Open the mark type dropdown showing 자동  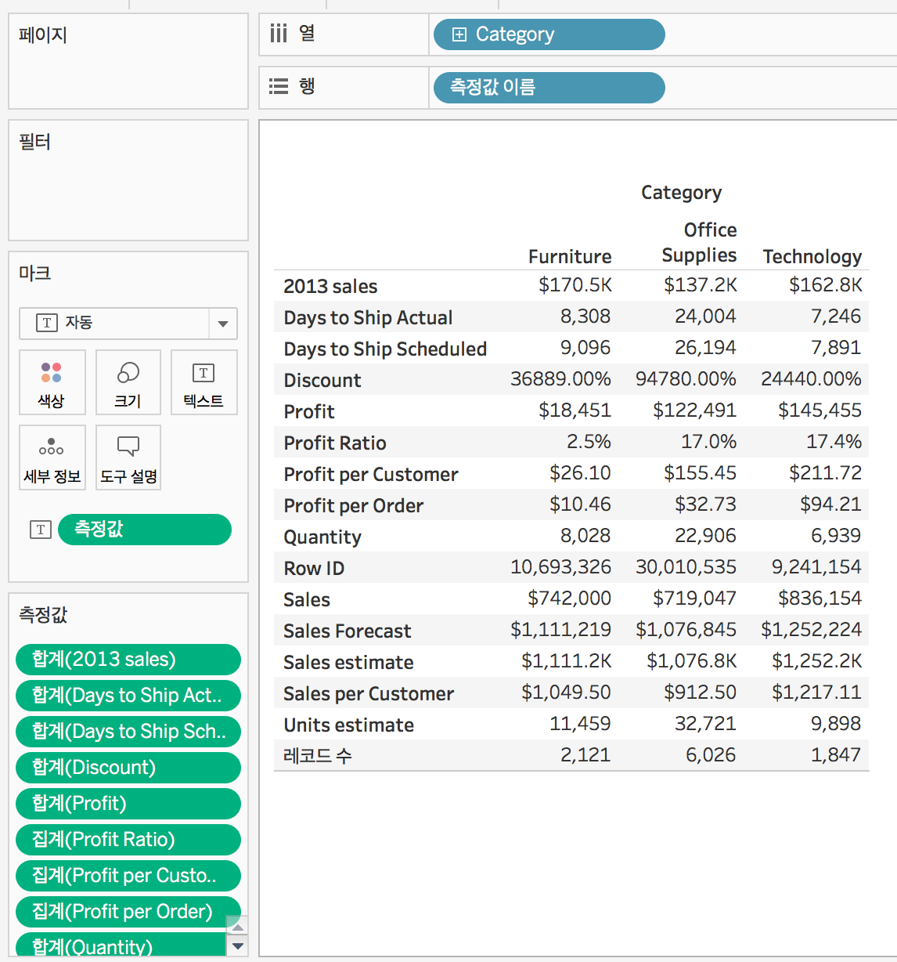click(128, 323)
